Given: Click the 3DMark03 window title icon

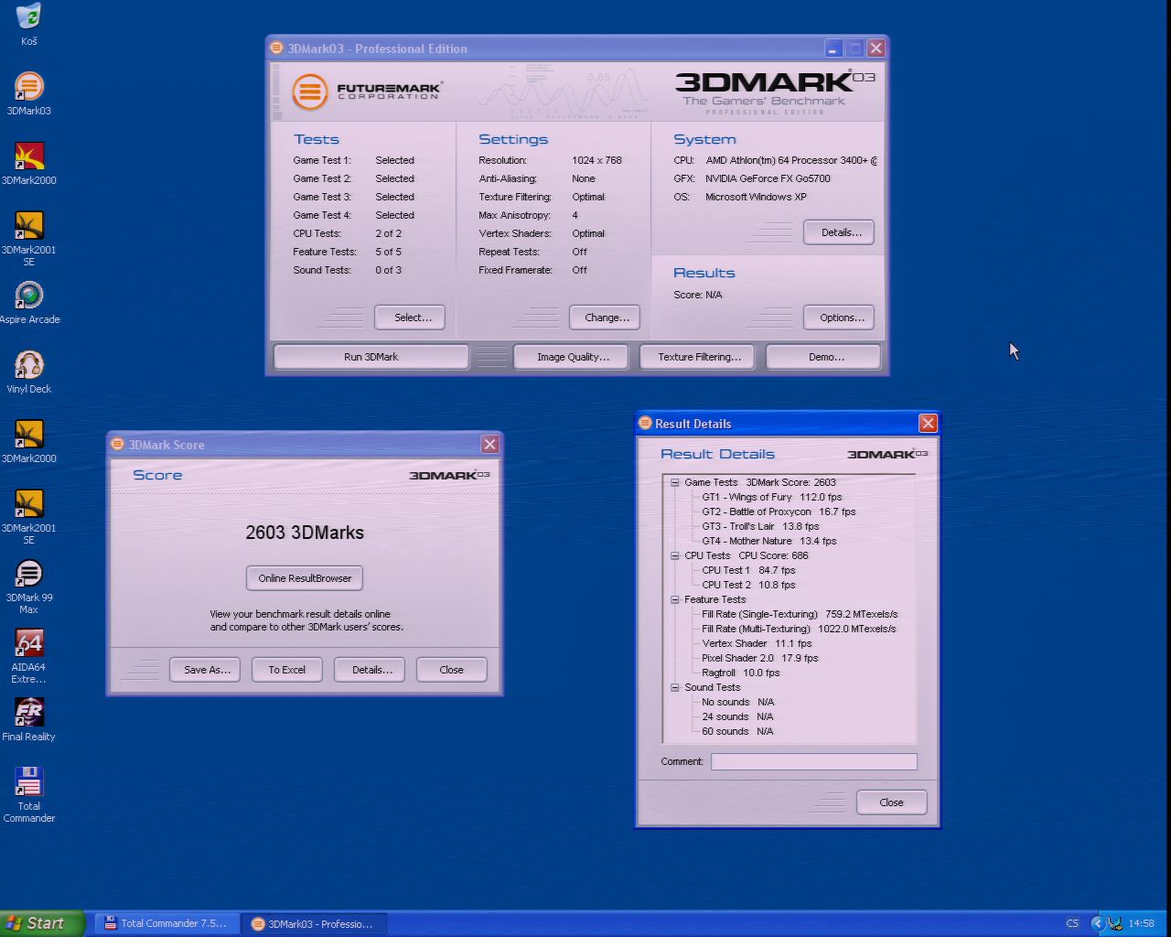Looking at the screenshot, I should (277, 48).
